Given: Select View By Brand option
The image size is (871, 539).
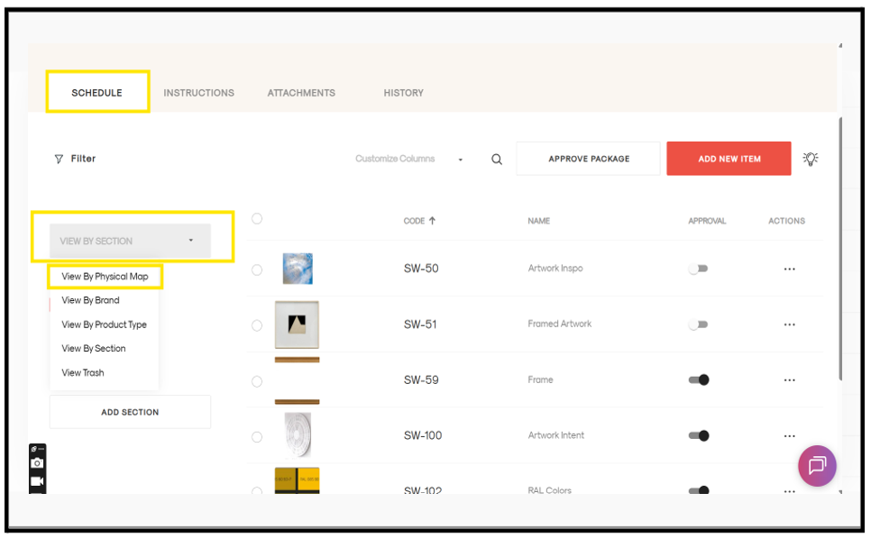Looking at the screenshot, I should click(90, 300).
